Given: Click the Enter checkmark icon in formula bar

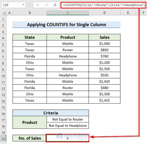Looking at the screenshot, I should coord(46,5).
